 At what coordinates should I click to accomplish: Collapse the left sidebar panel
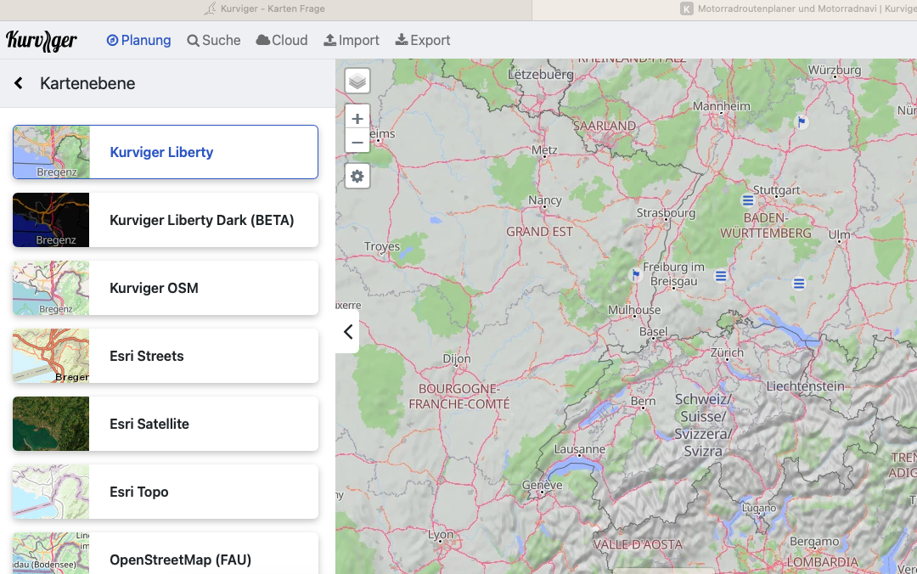pos(348,332)
